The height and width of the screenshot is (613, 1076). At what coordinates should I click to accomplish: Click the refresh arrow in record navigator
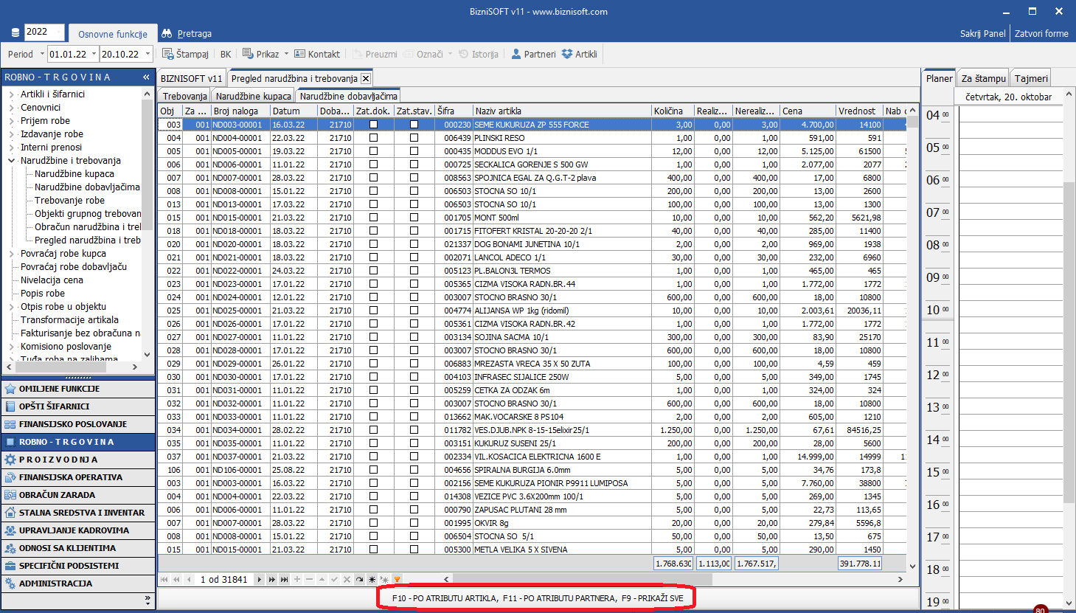[359, 580]
